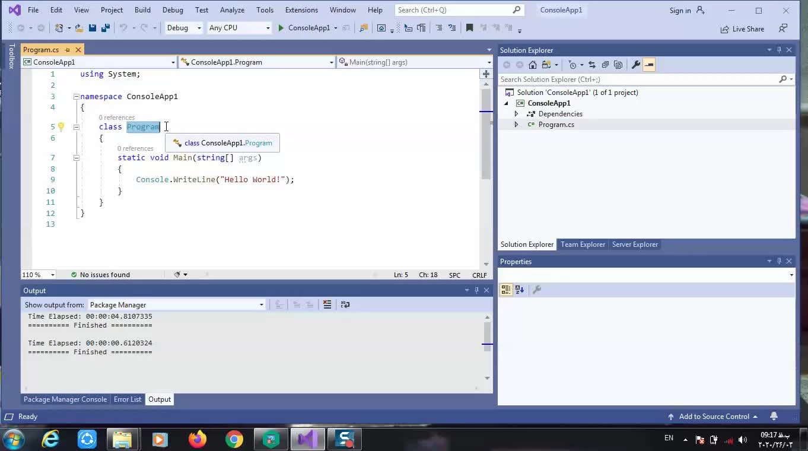Image resolution: width=808 pixels, height=451 pixels.
Task: Click Sync with Active Document icon
Action: pyautogui.click(x=591, y=65)
